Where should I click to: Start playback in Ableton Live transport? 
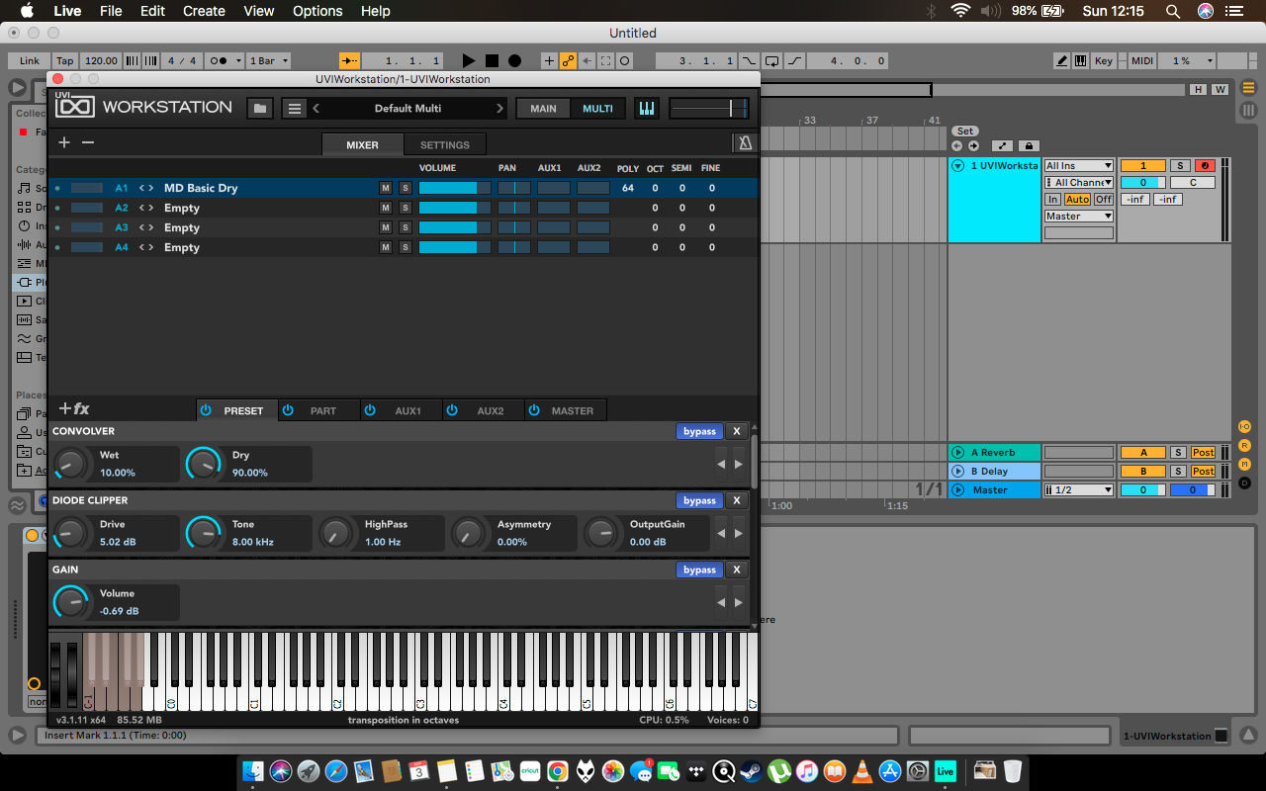point(469,61)
